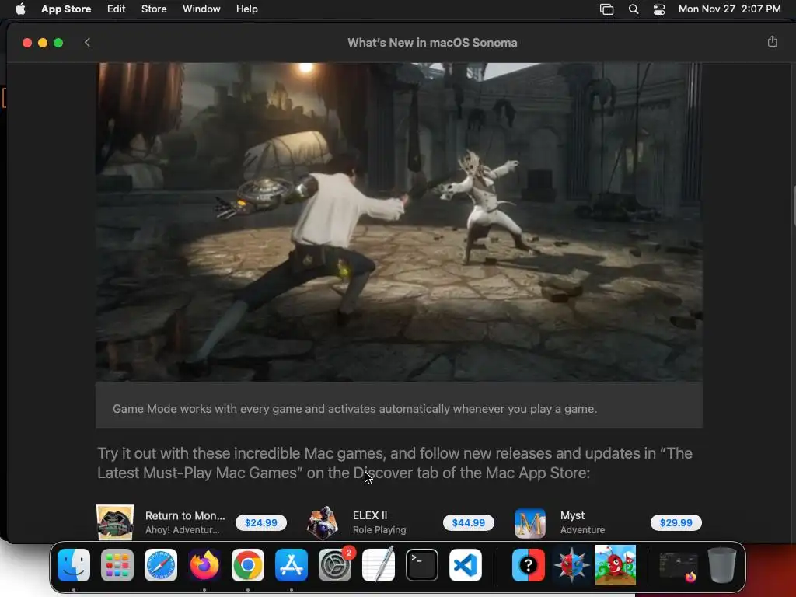This screenshot has width=796, height=597.
Task: Click the date and time in the menu bar
Action: [729, 9]
